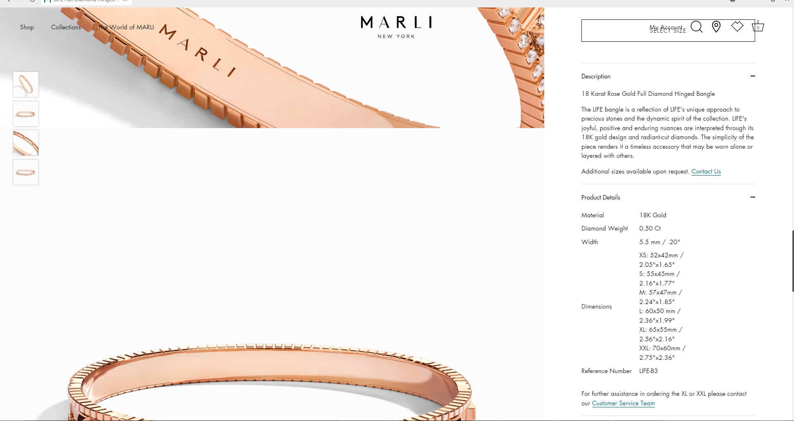This screenshot has width=794, height=421.
Task: Select the first bangle thumbnail
Action: tap(26, 85)
